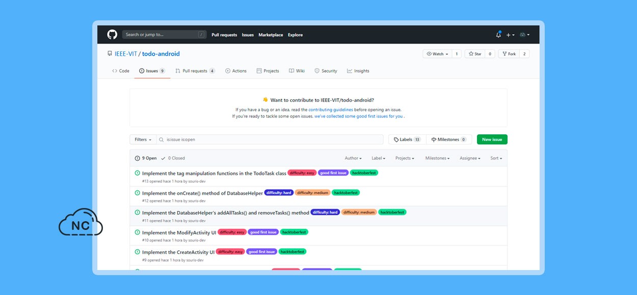
Task: Click the 'is:issue is:open' search field
Action: [x=270, y=139]
